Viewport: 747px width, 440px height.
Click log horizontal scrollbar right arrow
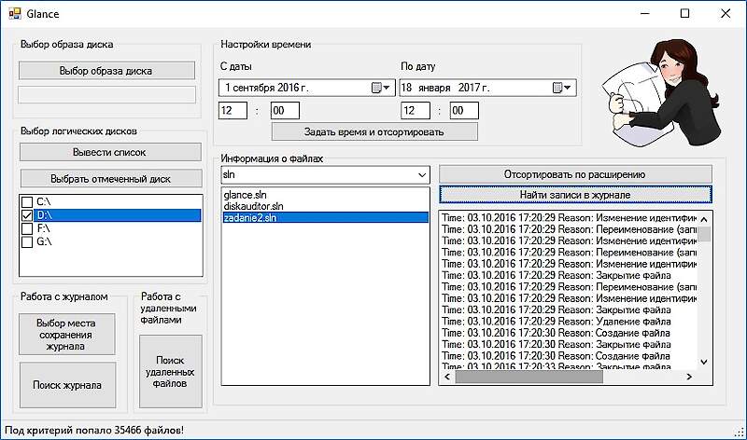(689, 377)
